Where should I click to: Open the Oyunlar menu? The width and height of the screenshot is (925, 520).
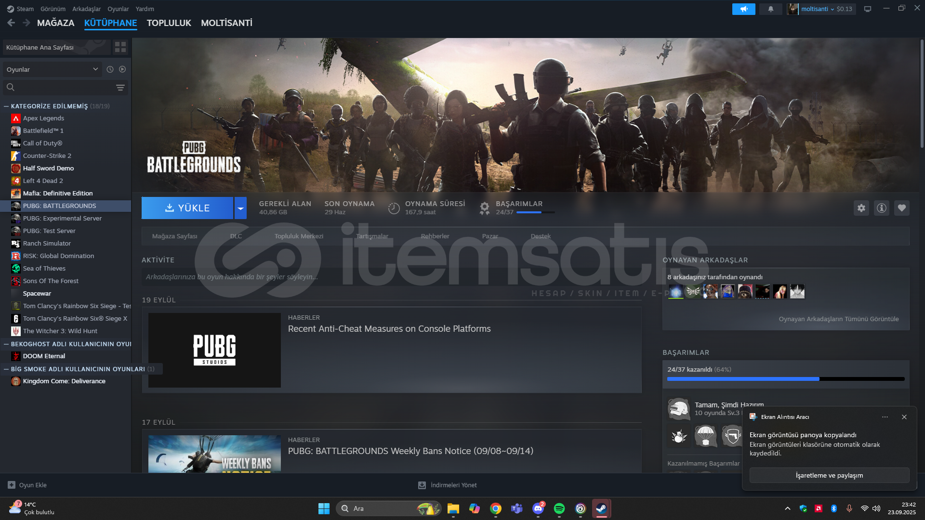(118, 9)
